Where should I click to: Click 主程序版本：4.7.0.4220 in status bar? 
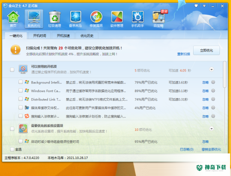22,158
